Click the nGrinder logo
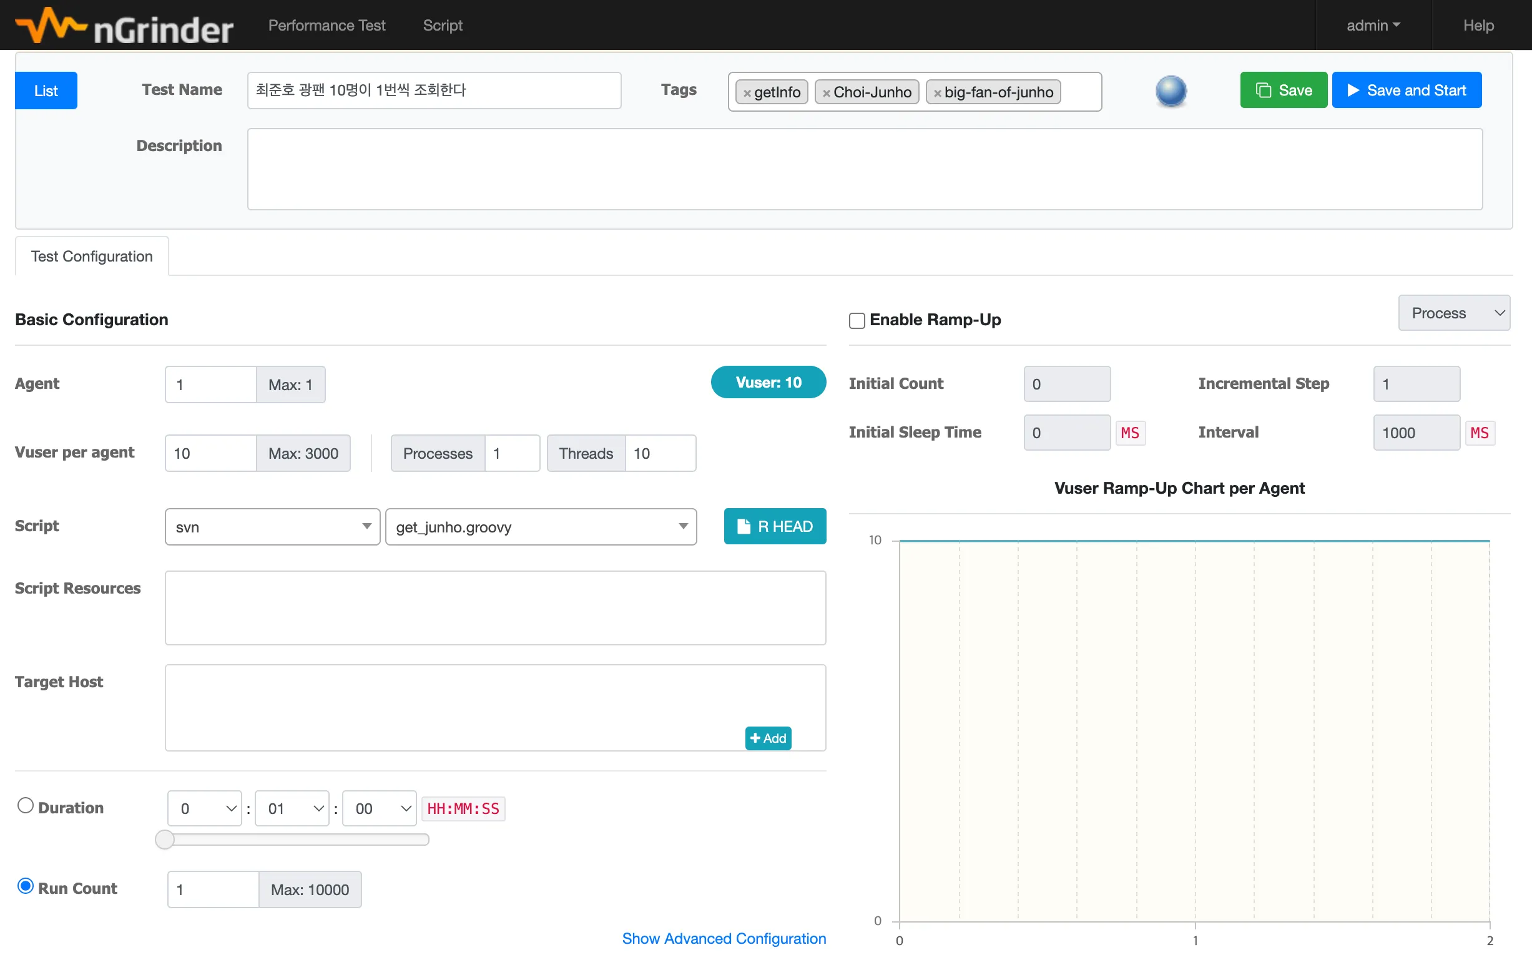Viewport: 1532px width, 965px height. point(124,26)
